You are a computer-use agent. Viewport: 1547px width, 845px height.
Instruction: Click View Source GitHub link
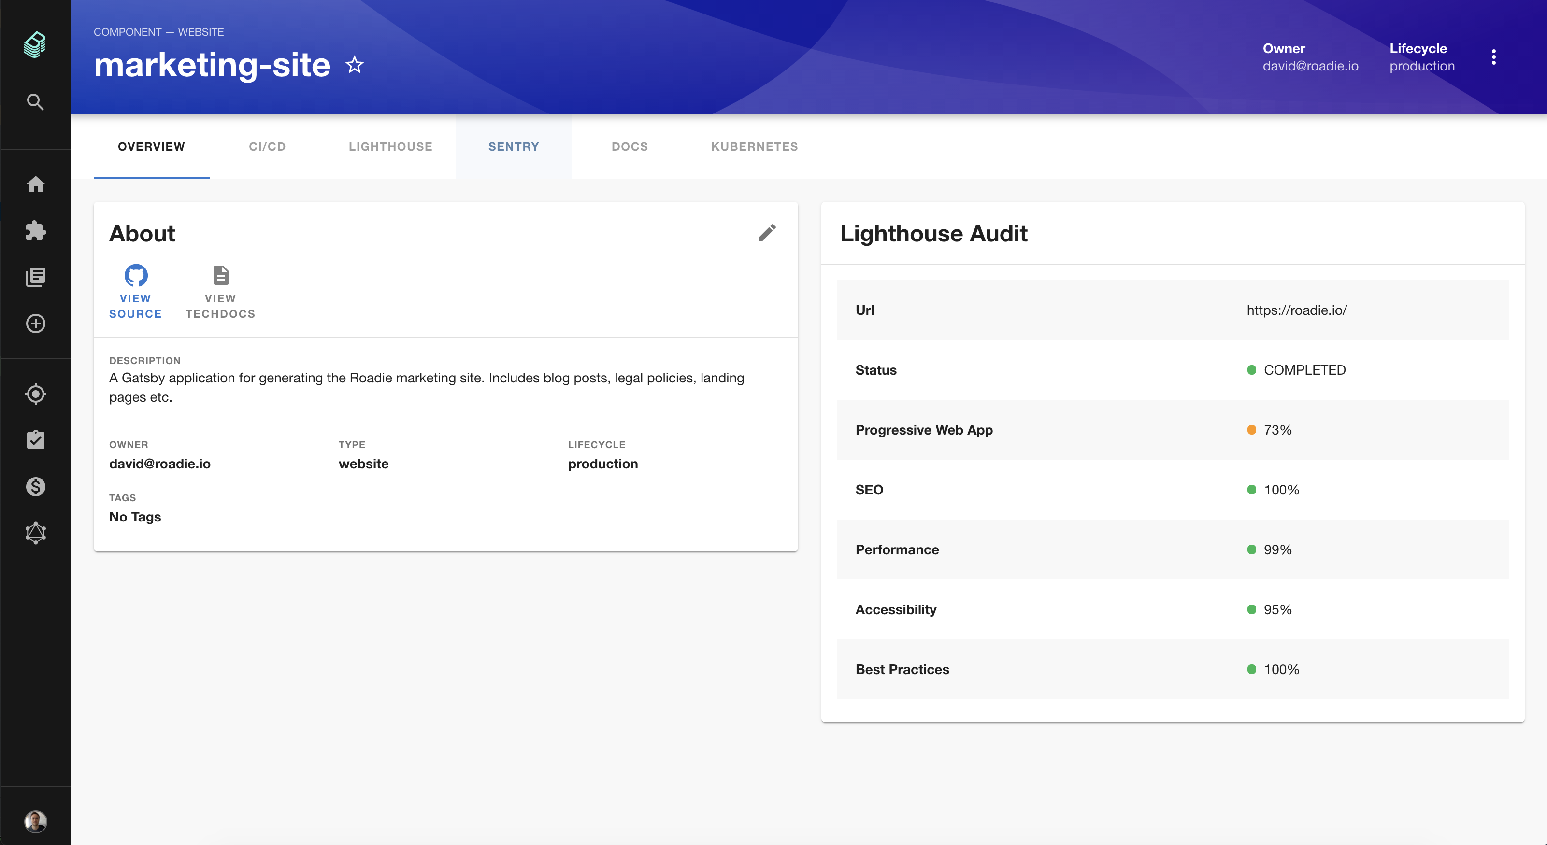pos(135,292)
